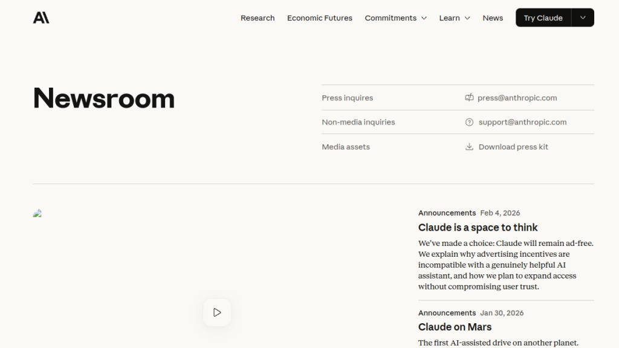Go to Economic Futures in the top nav
Viewport: 619px width, 348px height.
point(319,18)
